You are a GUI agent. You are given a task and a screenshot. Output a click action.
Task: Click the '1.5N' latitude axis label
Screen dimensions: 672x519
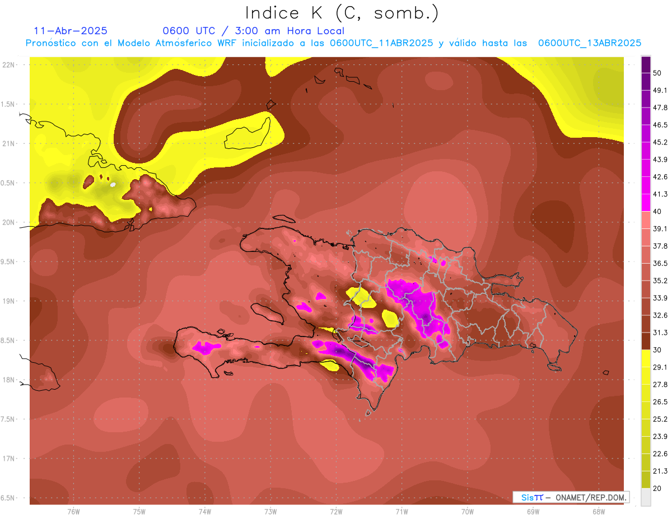[8, 104]
